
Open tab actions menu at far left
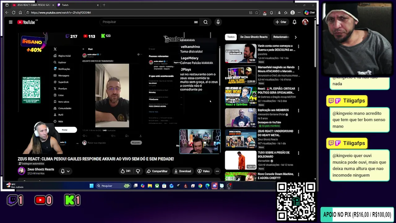(7, 5)
